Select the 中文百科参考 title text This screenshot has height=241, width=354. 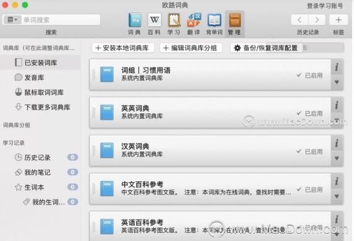click(x=142, y=184)
